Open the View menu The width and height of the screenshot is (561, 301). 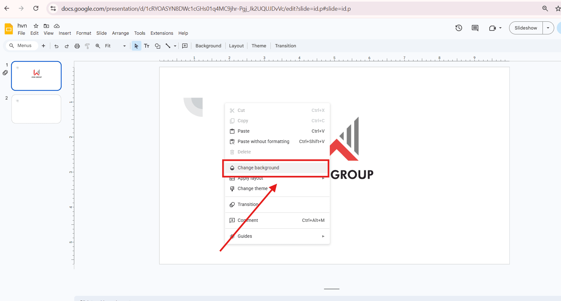49,33
